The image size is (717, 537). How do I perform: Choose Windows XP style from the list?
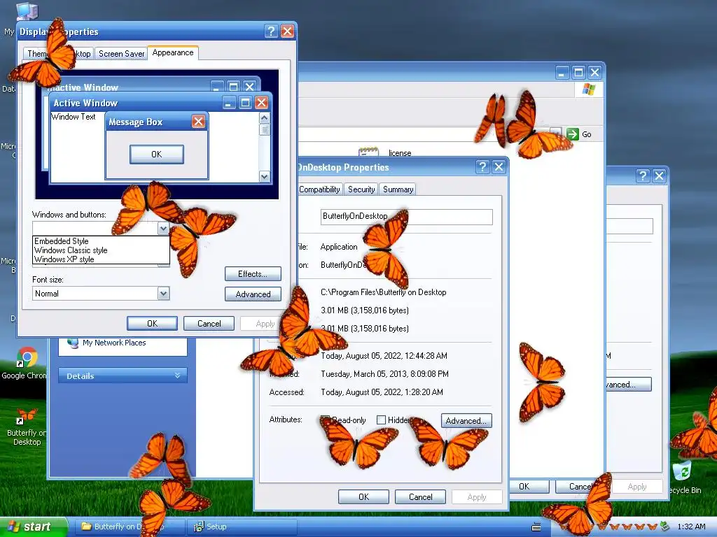[101, 259]
